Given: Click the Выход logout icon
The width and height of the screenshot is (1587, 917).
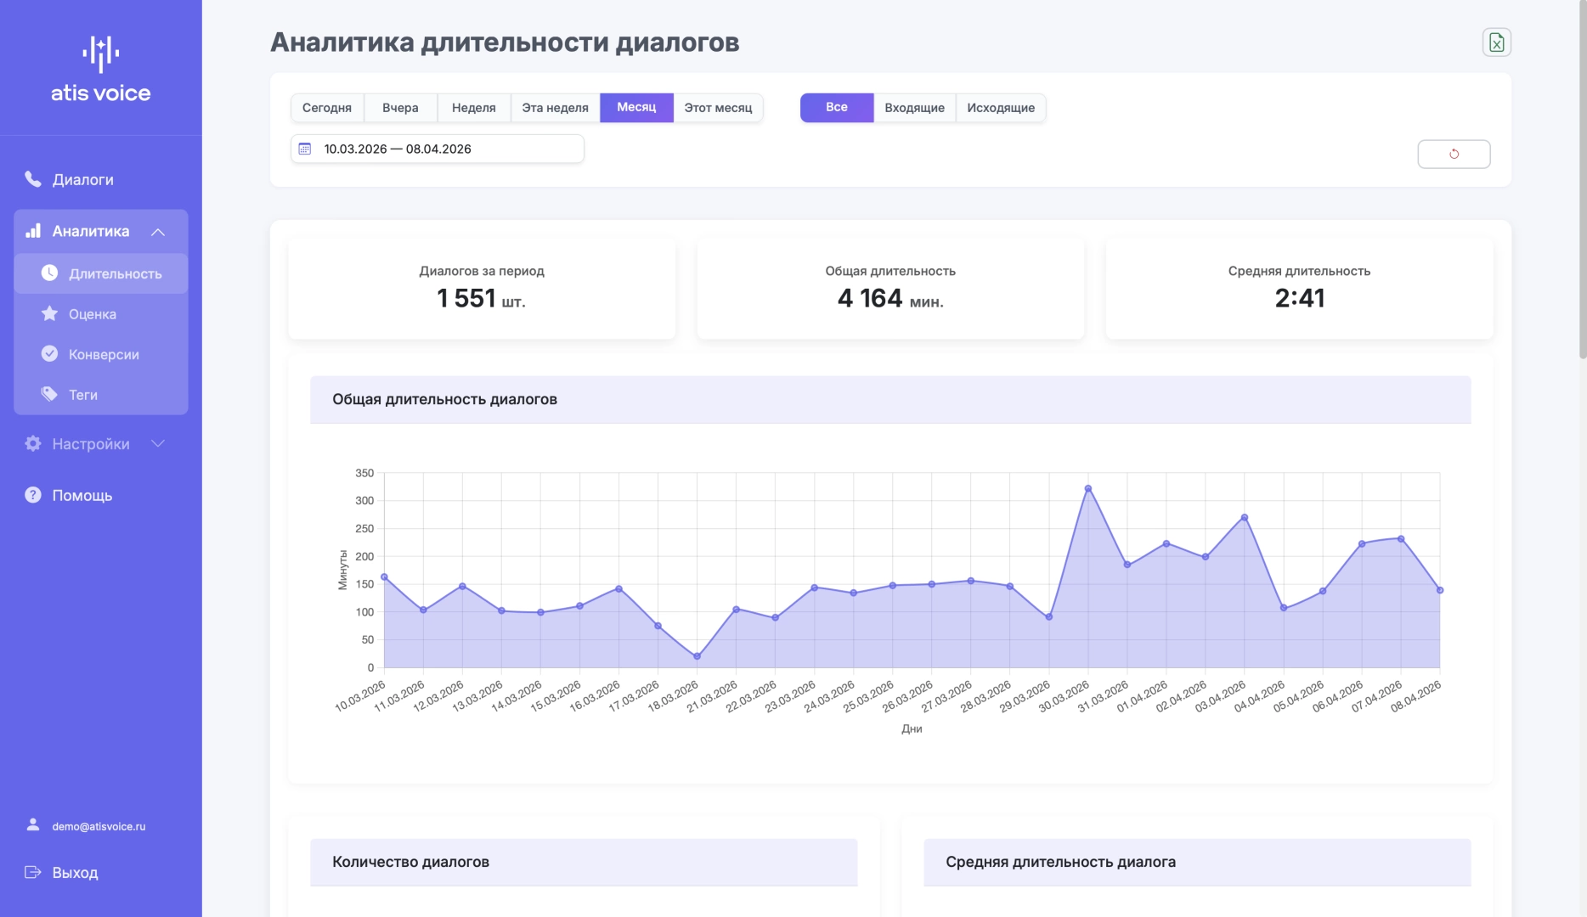Looking at the screenshot, I should tap(33, 872).
